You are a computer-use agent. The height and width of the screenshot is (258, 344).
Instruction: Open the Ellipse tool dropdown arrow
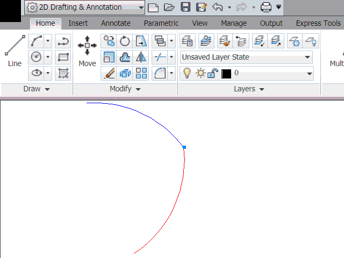pos(48,73)
